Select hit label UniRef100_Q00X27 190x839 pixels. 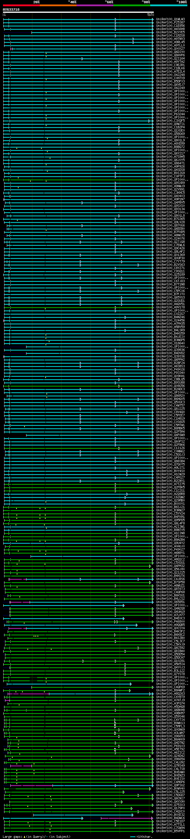click(170, 49)
